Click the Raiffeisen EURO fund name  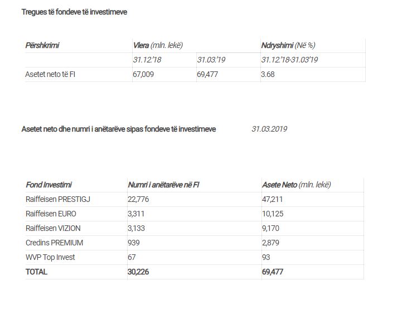(51, 214)
